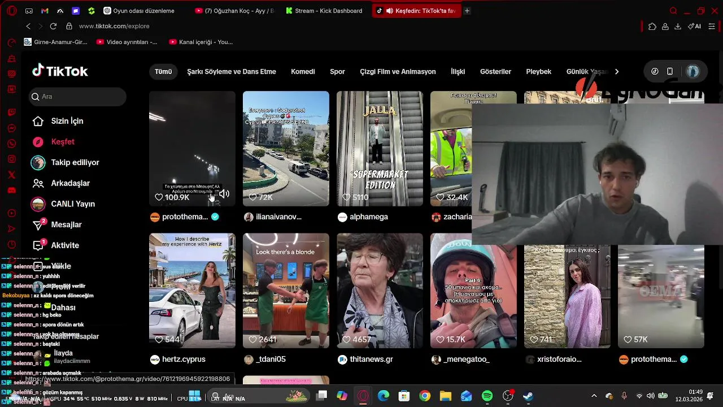Viewport: 723px width, 407px height.
Task: Like the _tdani05 video with 2641 likes
Action: (252, 340)
